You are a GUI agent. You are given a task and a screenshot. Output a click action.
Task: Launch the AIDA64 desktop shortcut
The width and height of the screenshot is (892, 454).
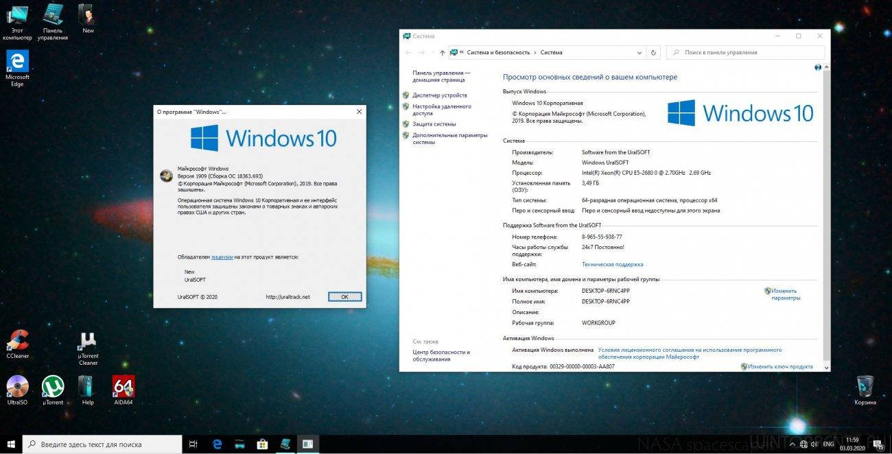[x=123, y=390]
